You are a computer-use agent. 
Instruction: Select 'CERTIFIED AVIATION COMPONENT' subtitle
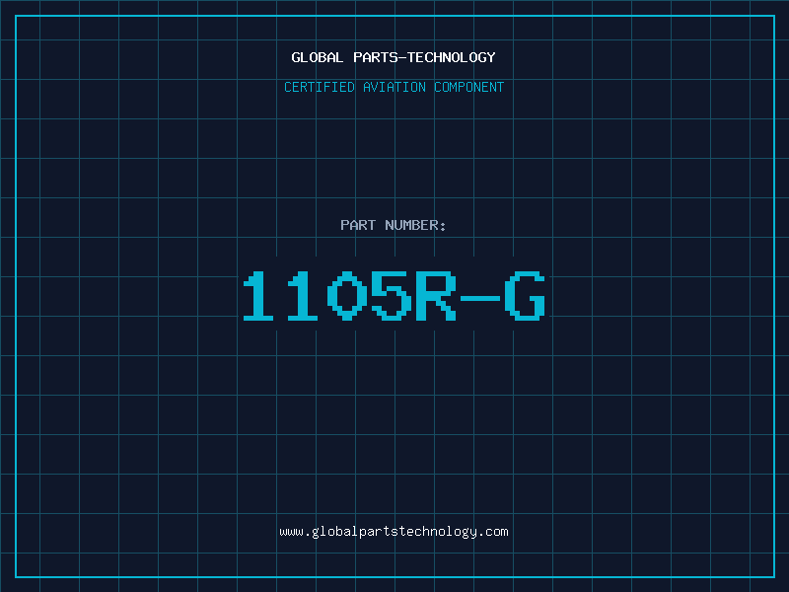coord(394,87)
